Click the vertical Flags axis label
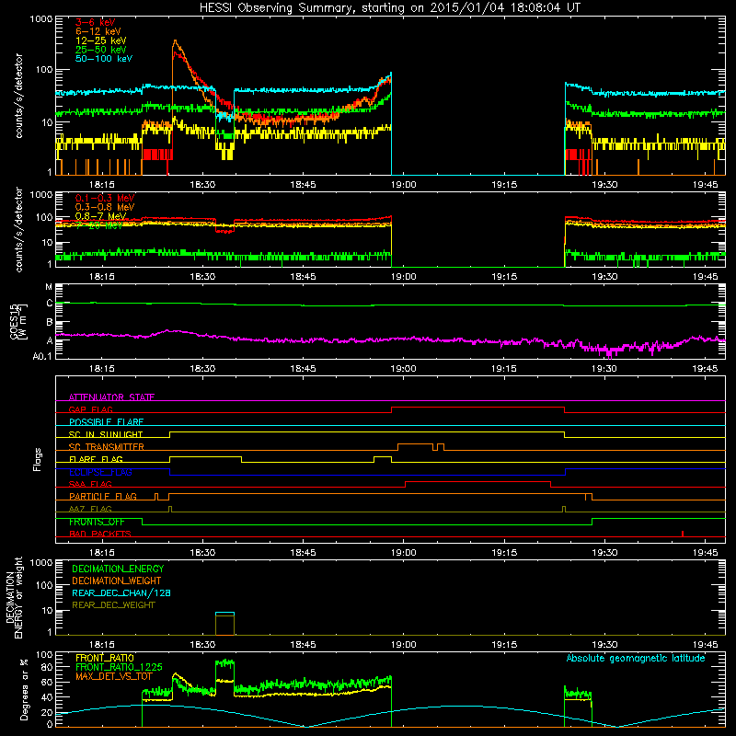This screenshot has width=736, height=736. point(38,459)
